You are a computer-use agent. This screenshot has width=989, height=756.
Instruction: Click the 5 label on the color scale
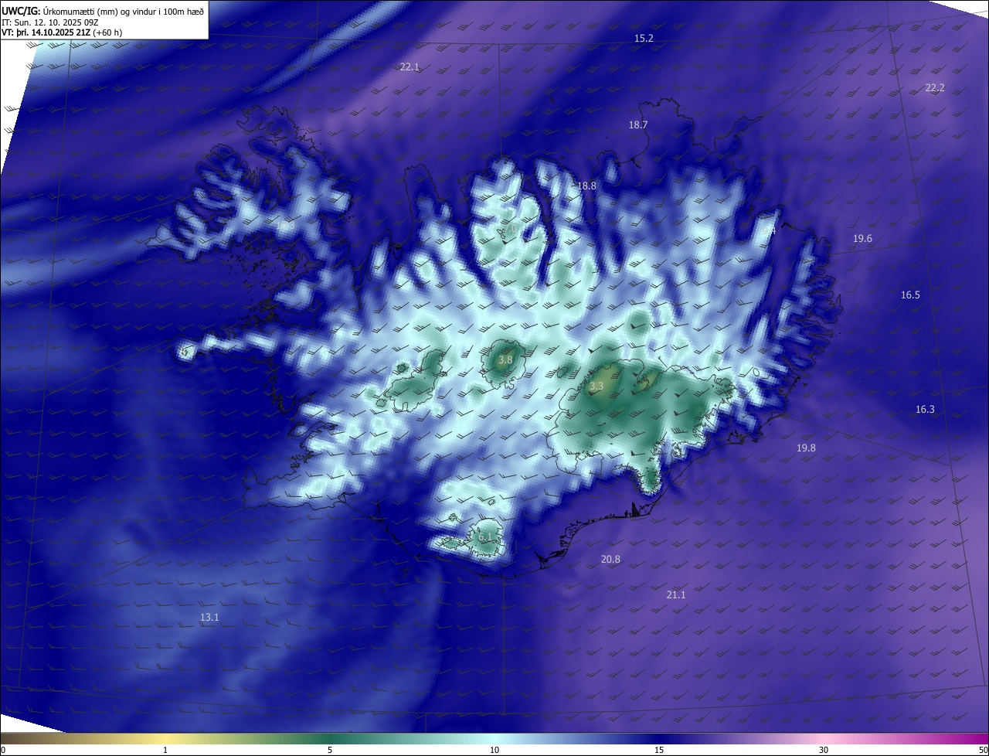330,750
